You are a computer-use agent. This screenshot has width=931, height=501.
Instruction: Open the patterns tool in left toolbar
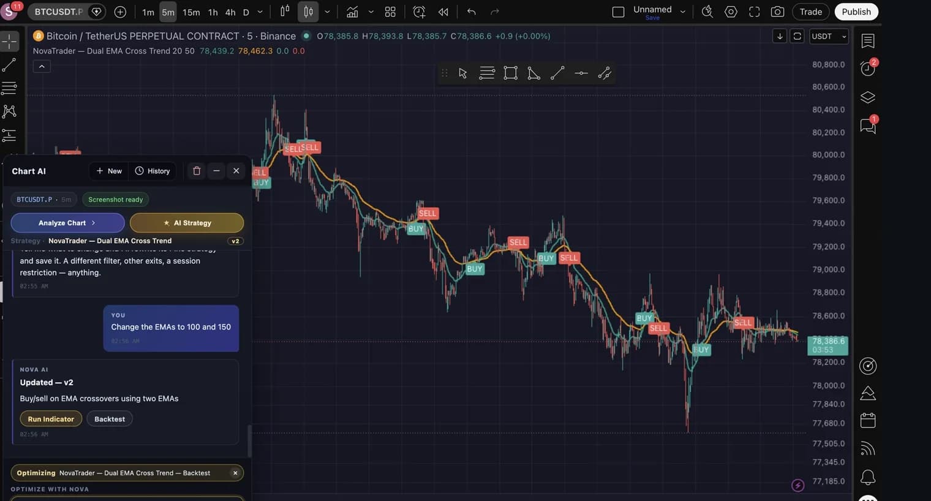(x=9, y=111)
